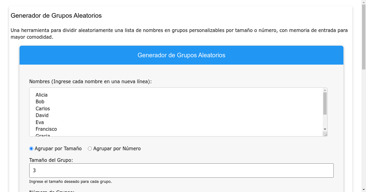
Task: Select the "Agrupar por Tamaño" radio button
Action: [31, 148]
